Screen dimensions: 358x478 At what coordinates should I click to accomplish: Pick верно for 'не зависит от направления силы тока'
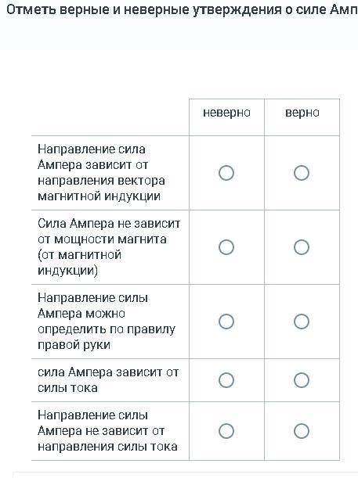coord(302,431)
